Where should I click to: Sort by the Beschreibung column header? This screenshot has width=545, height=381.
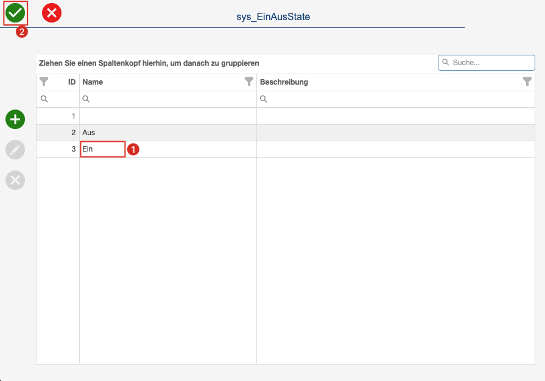point(284,82)
